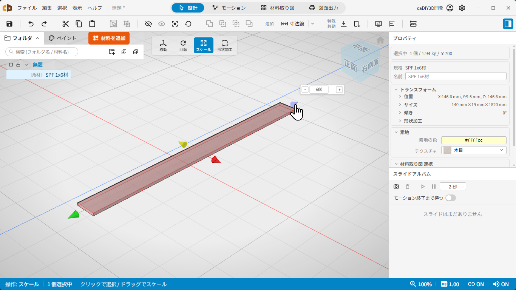Click the home view icon
Screen dimensions: 516x290
(380, 40)
